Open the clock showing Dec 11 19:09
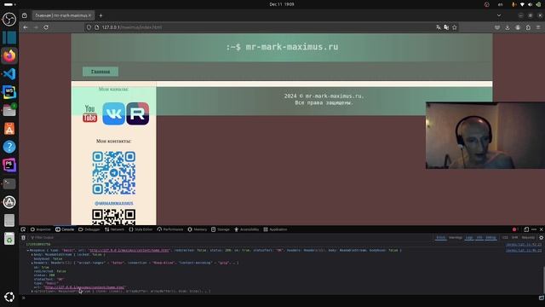This screenshot has height=307, width=545. tap(282, 4)
